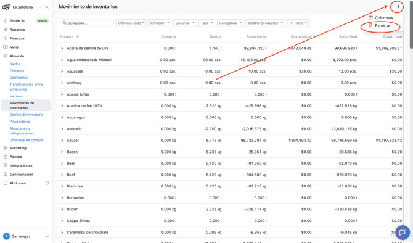Go to Compras link
Screen dimensions: 413x243
(17, 71)
